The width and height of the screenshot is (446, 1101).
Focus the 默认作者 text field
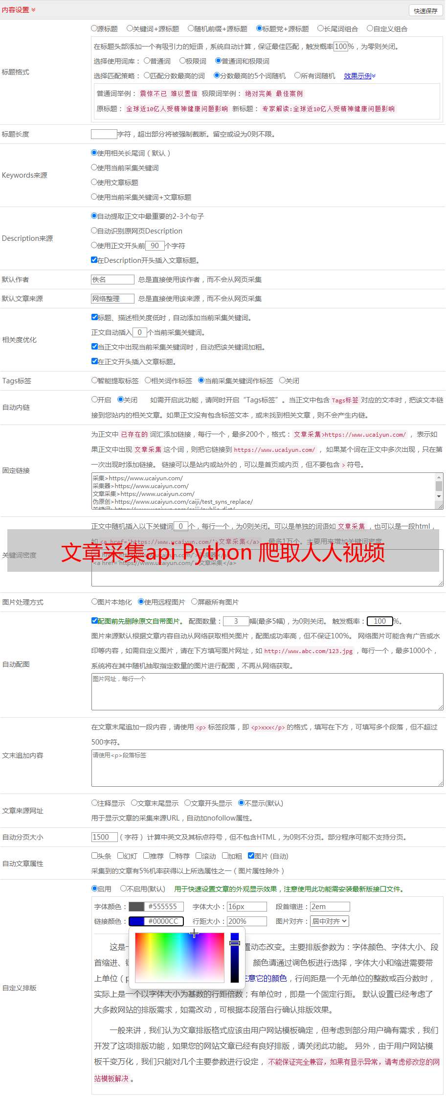(112, 280)
